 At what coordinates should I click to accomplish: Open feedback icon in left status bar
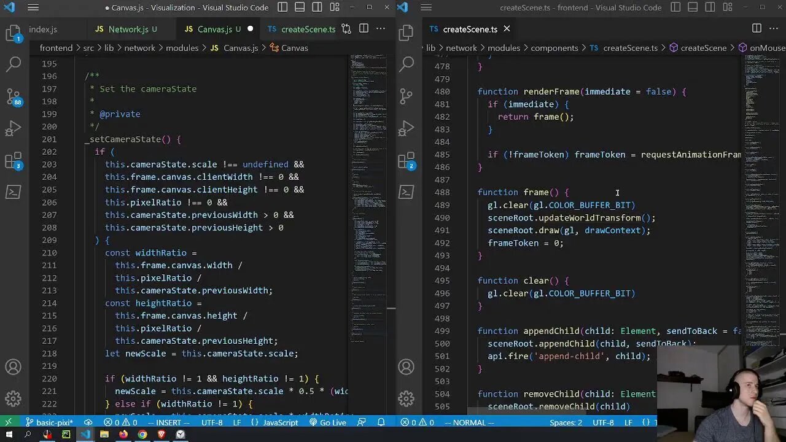(x=362, y=422)
